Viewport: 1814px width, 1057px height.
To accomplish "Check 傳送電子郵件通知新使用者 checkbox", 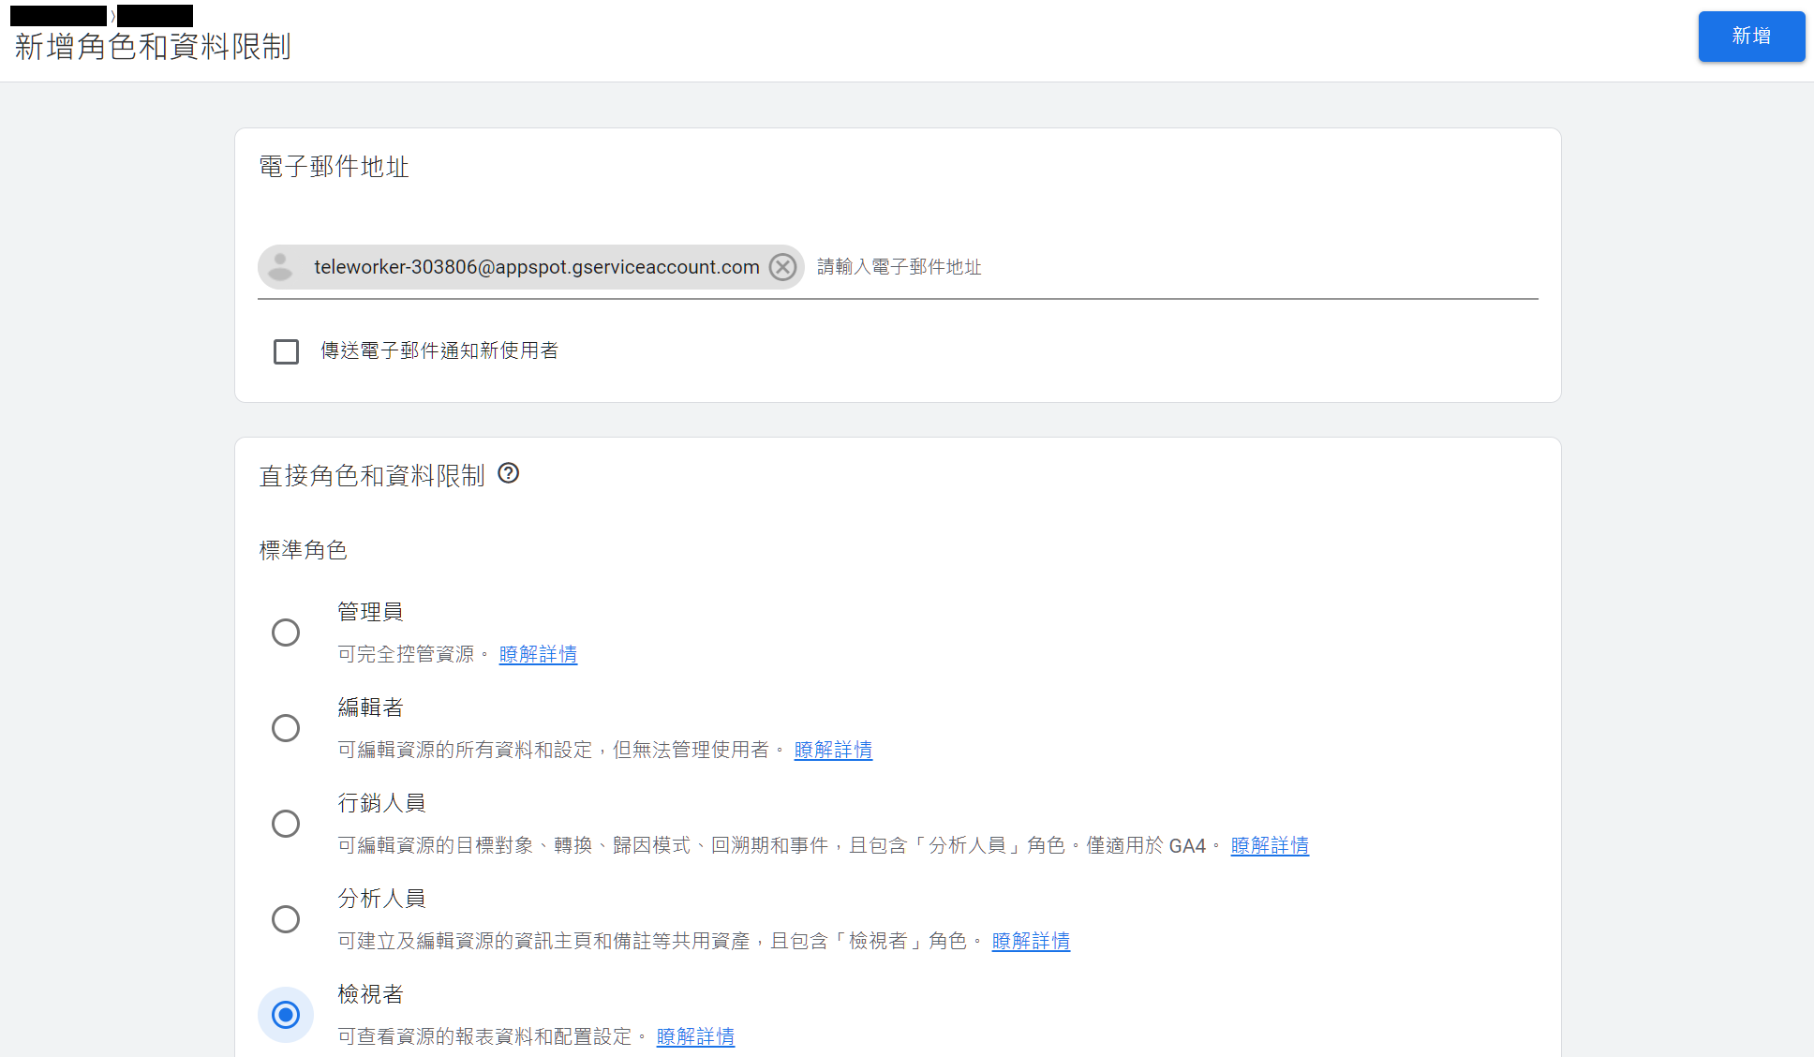I will (x=286, y=351).
